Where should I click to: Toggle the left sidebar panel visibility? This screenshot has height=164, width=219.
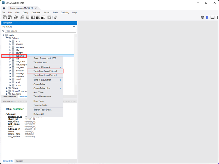pyautogui.click(x=208, y=17)
